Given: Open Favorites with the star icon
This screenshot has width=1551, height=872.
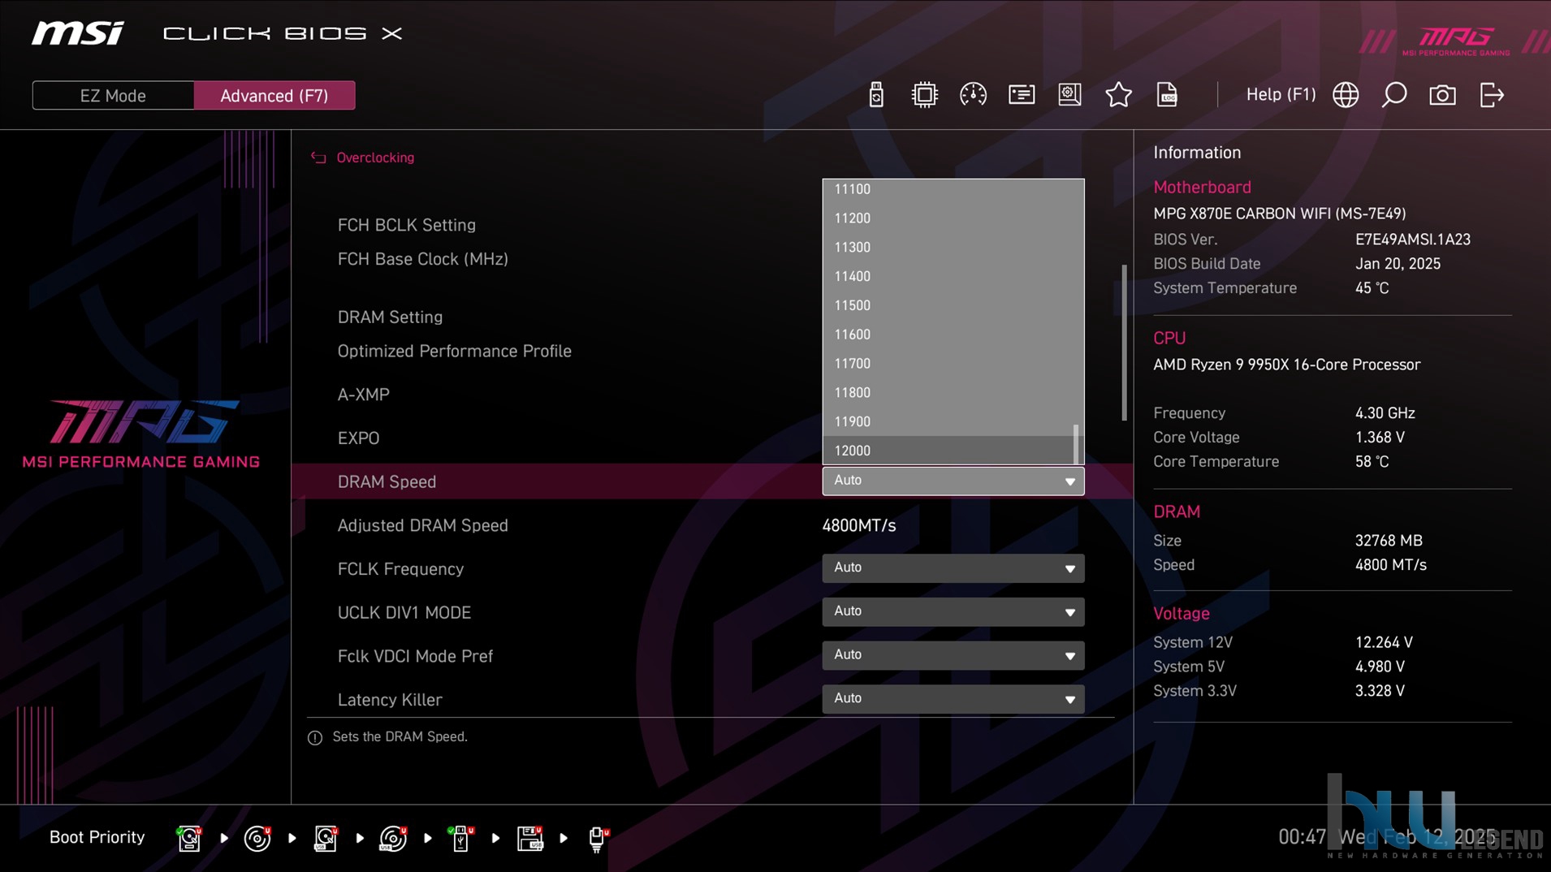Looking at the screenshot, I should tap(1118, 95).
